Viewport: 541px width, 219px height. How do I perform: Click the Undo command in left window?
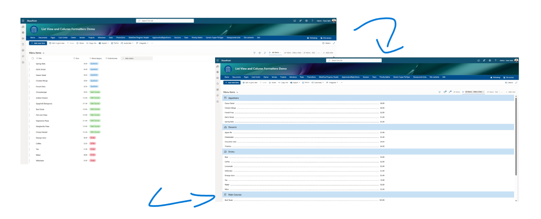coord(71,43)
